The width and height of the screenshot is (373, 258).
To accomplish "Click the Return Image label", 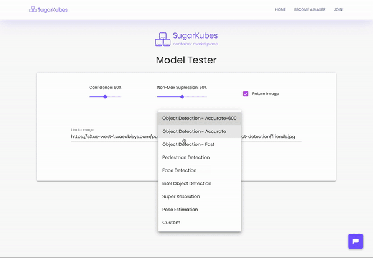I will tap(265, 94).
